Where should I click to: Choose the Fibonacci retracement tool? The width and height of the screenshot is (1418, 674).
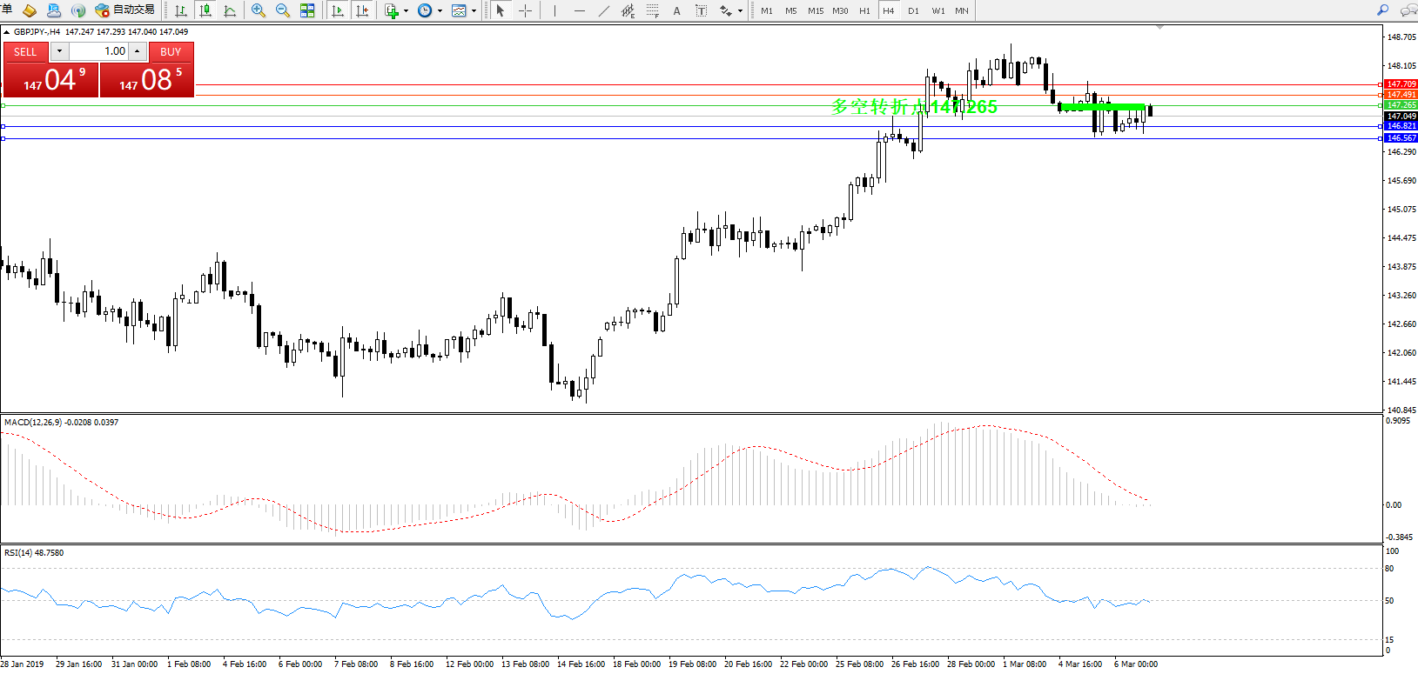click(x=652, y=10)
